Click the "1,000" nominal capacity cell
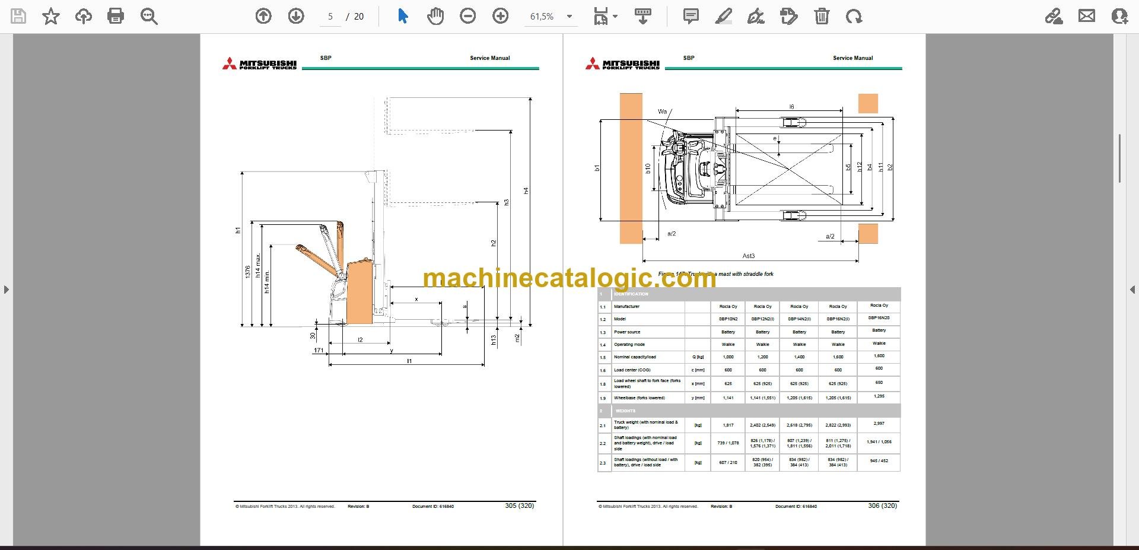Screen dimensions: 1139x550 (728, 357)
